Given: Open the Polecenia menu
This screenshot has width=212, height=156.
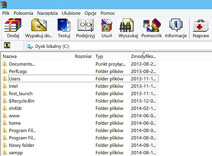Looking at the screenshot, I should (x=23, y=13).
